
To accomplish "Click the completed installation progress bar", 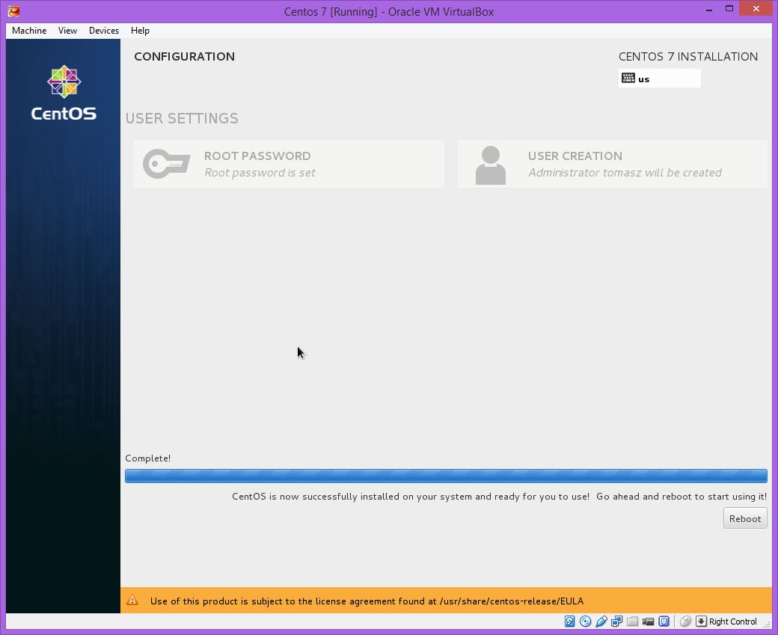I will point(446,476).
